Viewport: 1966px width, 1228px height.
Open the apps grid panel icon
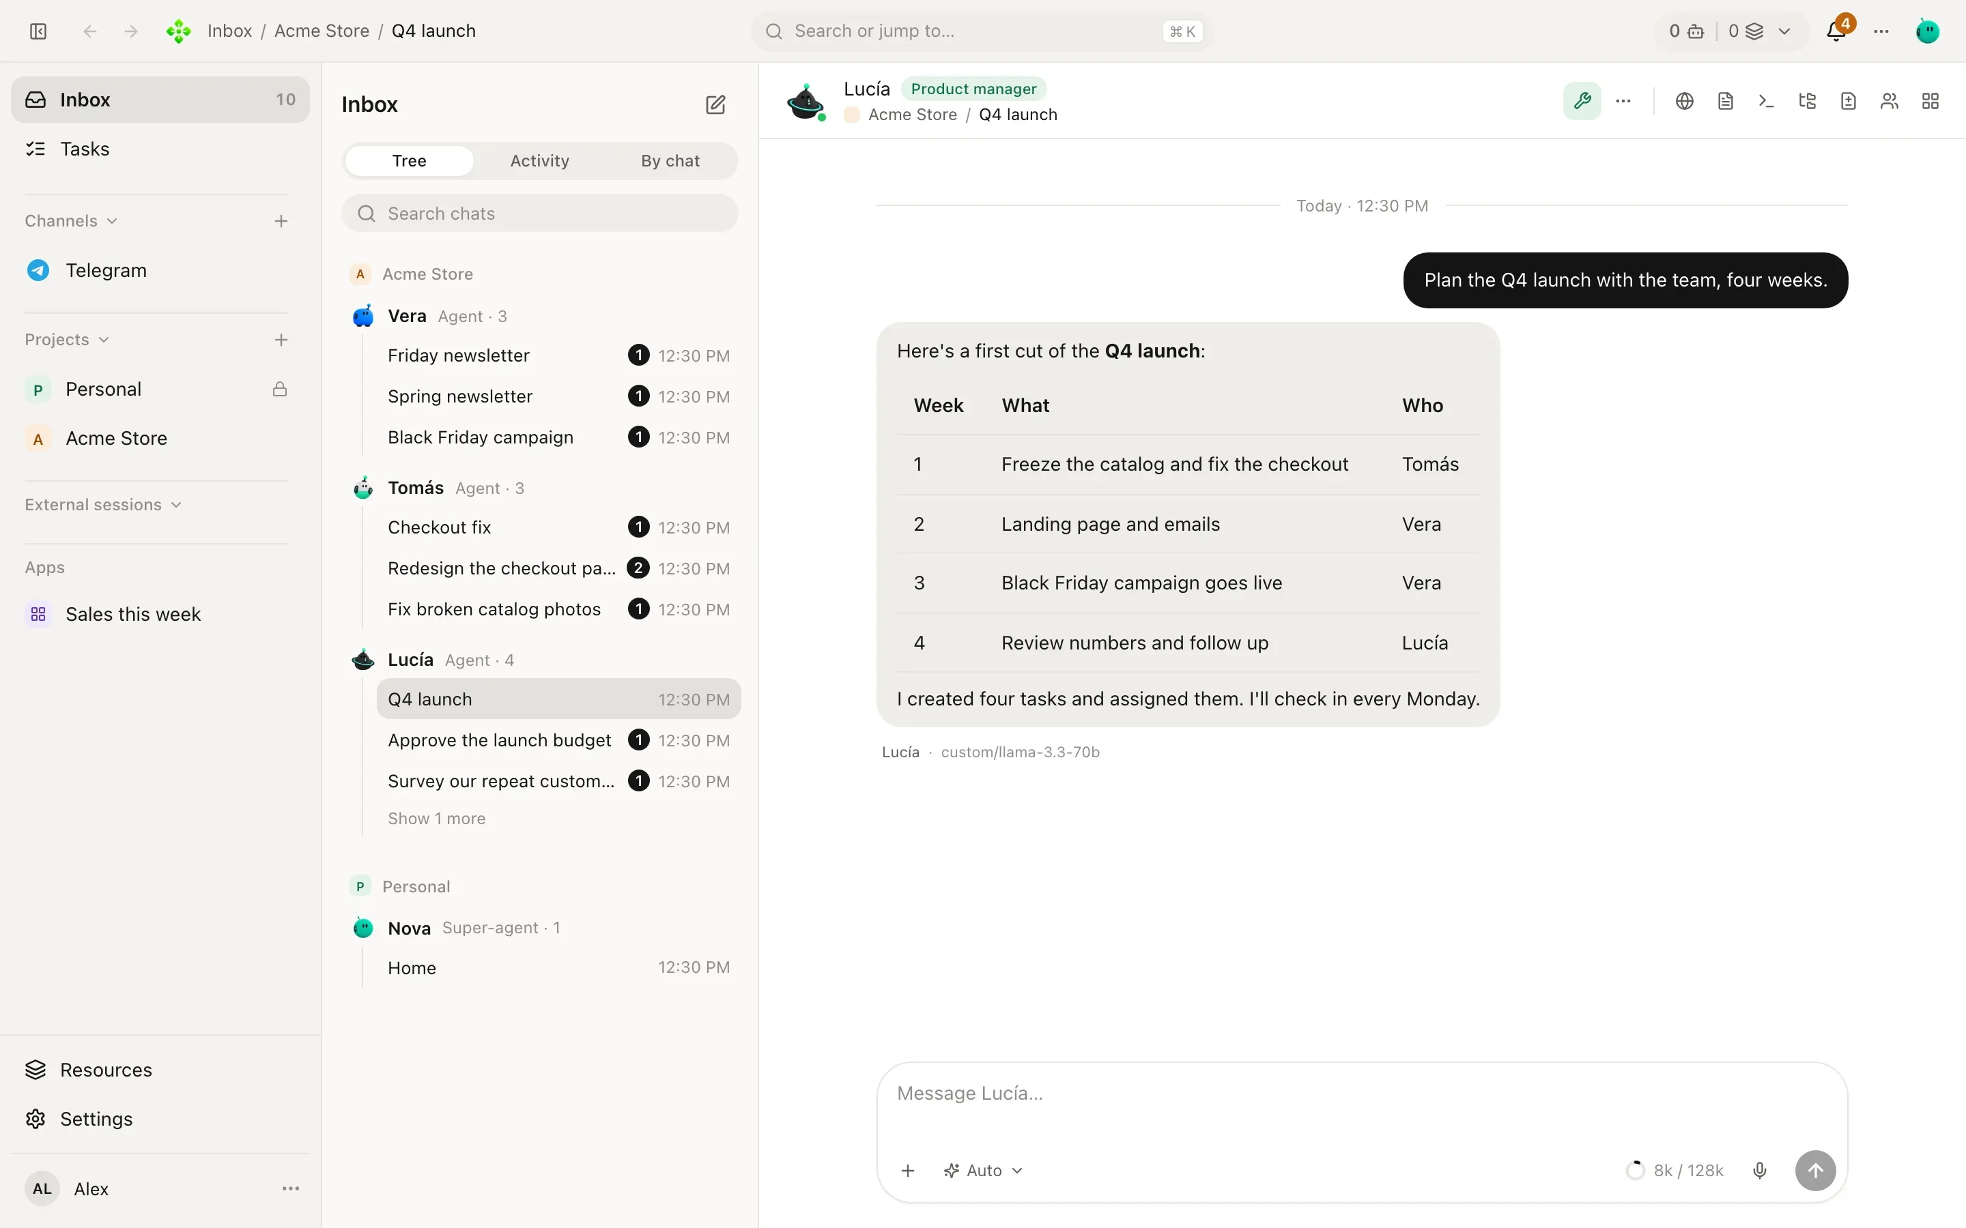(1931, 101)
